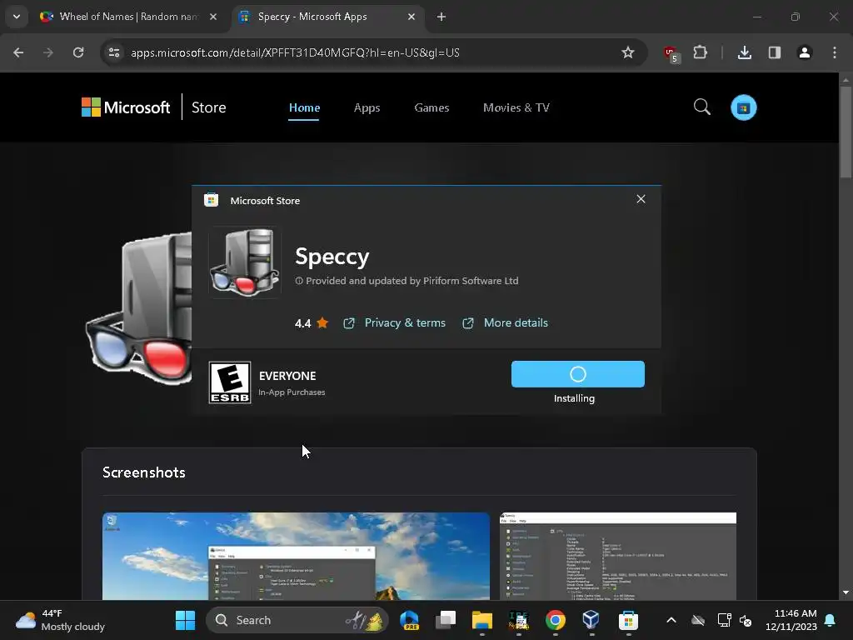Open Chrome downloads icon
This screenshot has width=853, height=640.
click(x=744, y=52)
